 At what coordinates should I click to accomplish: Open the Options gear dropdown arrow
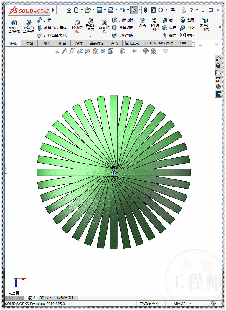tap(166, 10)
